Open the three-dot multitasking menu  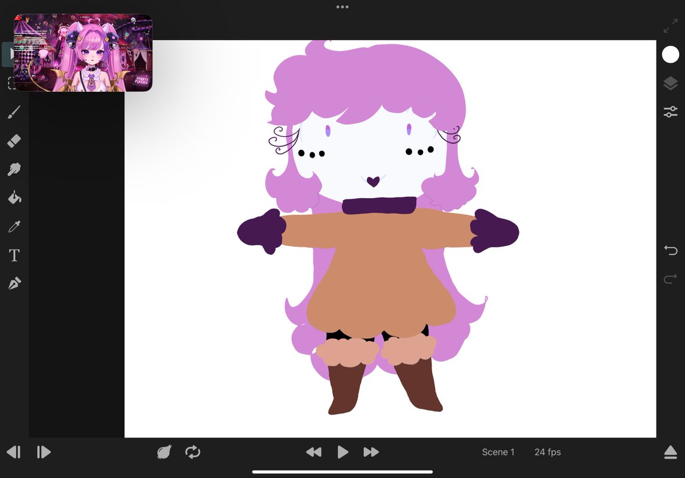(x=342, y=7)
